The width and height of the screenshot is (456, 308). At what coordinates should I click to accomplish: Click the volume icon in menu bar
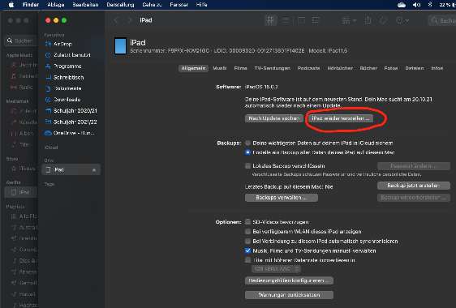pos(416,5)
